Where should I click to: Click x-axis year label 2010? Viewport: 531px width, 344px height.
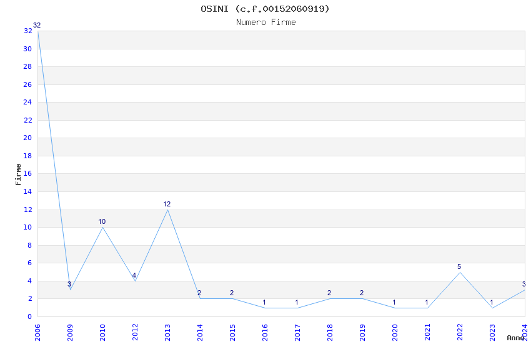coord(102,333)
